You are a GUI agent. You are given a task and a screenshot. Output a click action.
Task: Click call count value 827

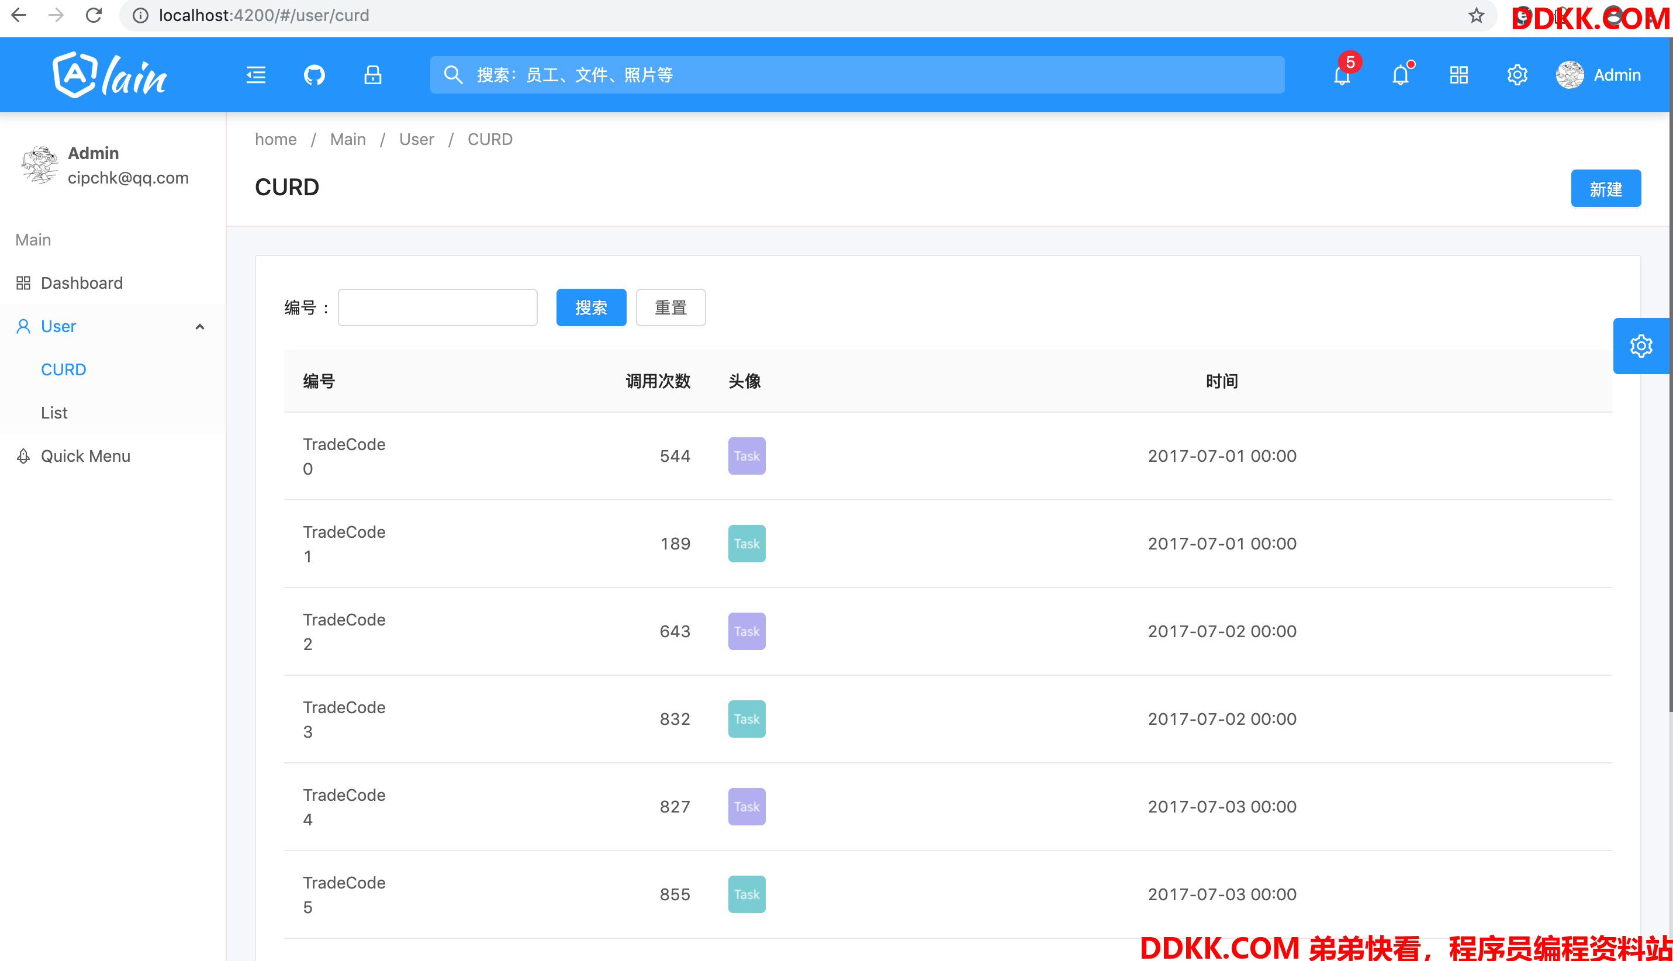(x=675, y=807)
